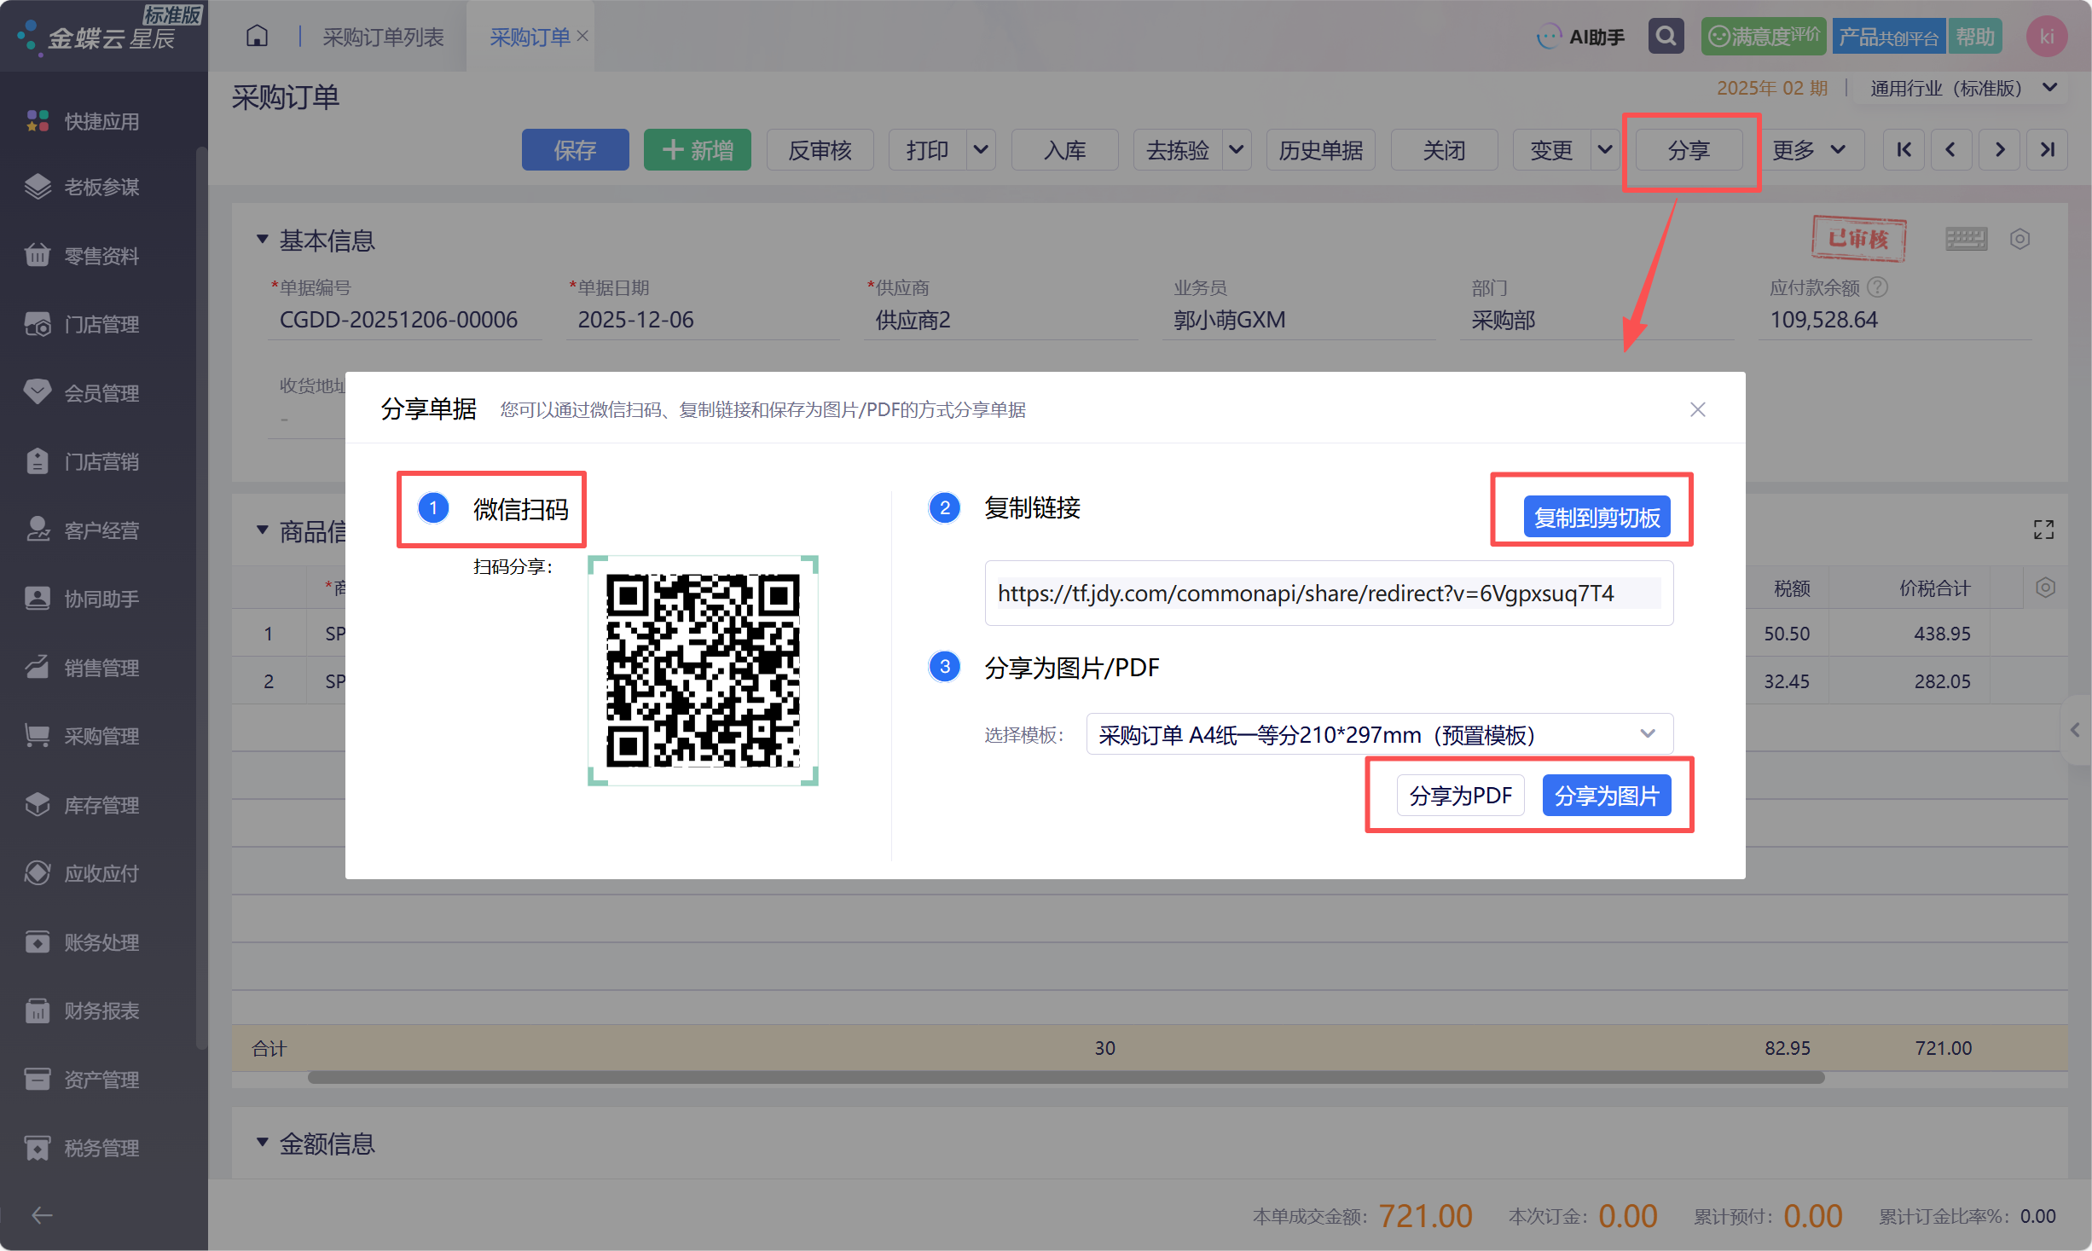Collapse the 金额信息 section
The height and width of the screenshot is (1251, 2092).
click(x=263, y=1143)
